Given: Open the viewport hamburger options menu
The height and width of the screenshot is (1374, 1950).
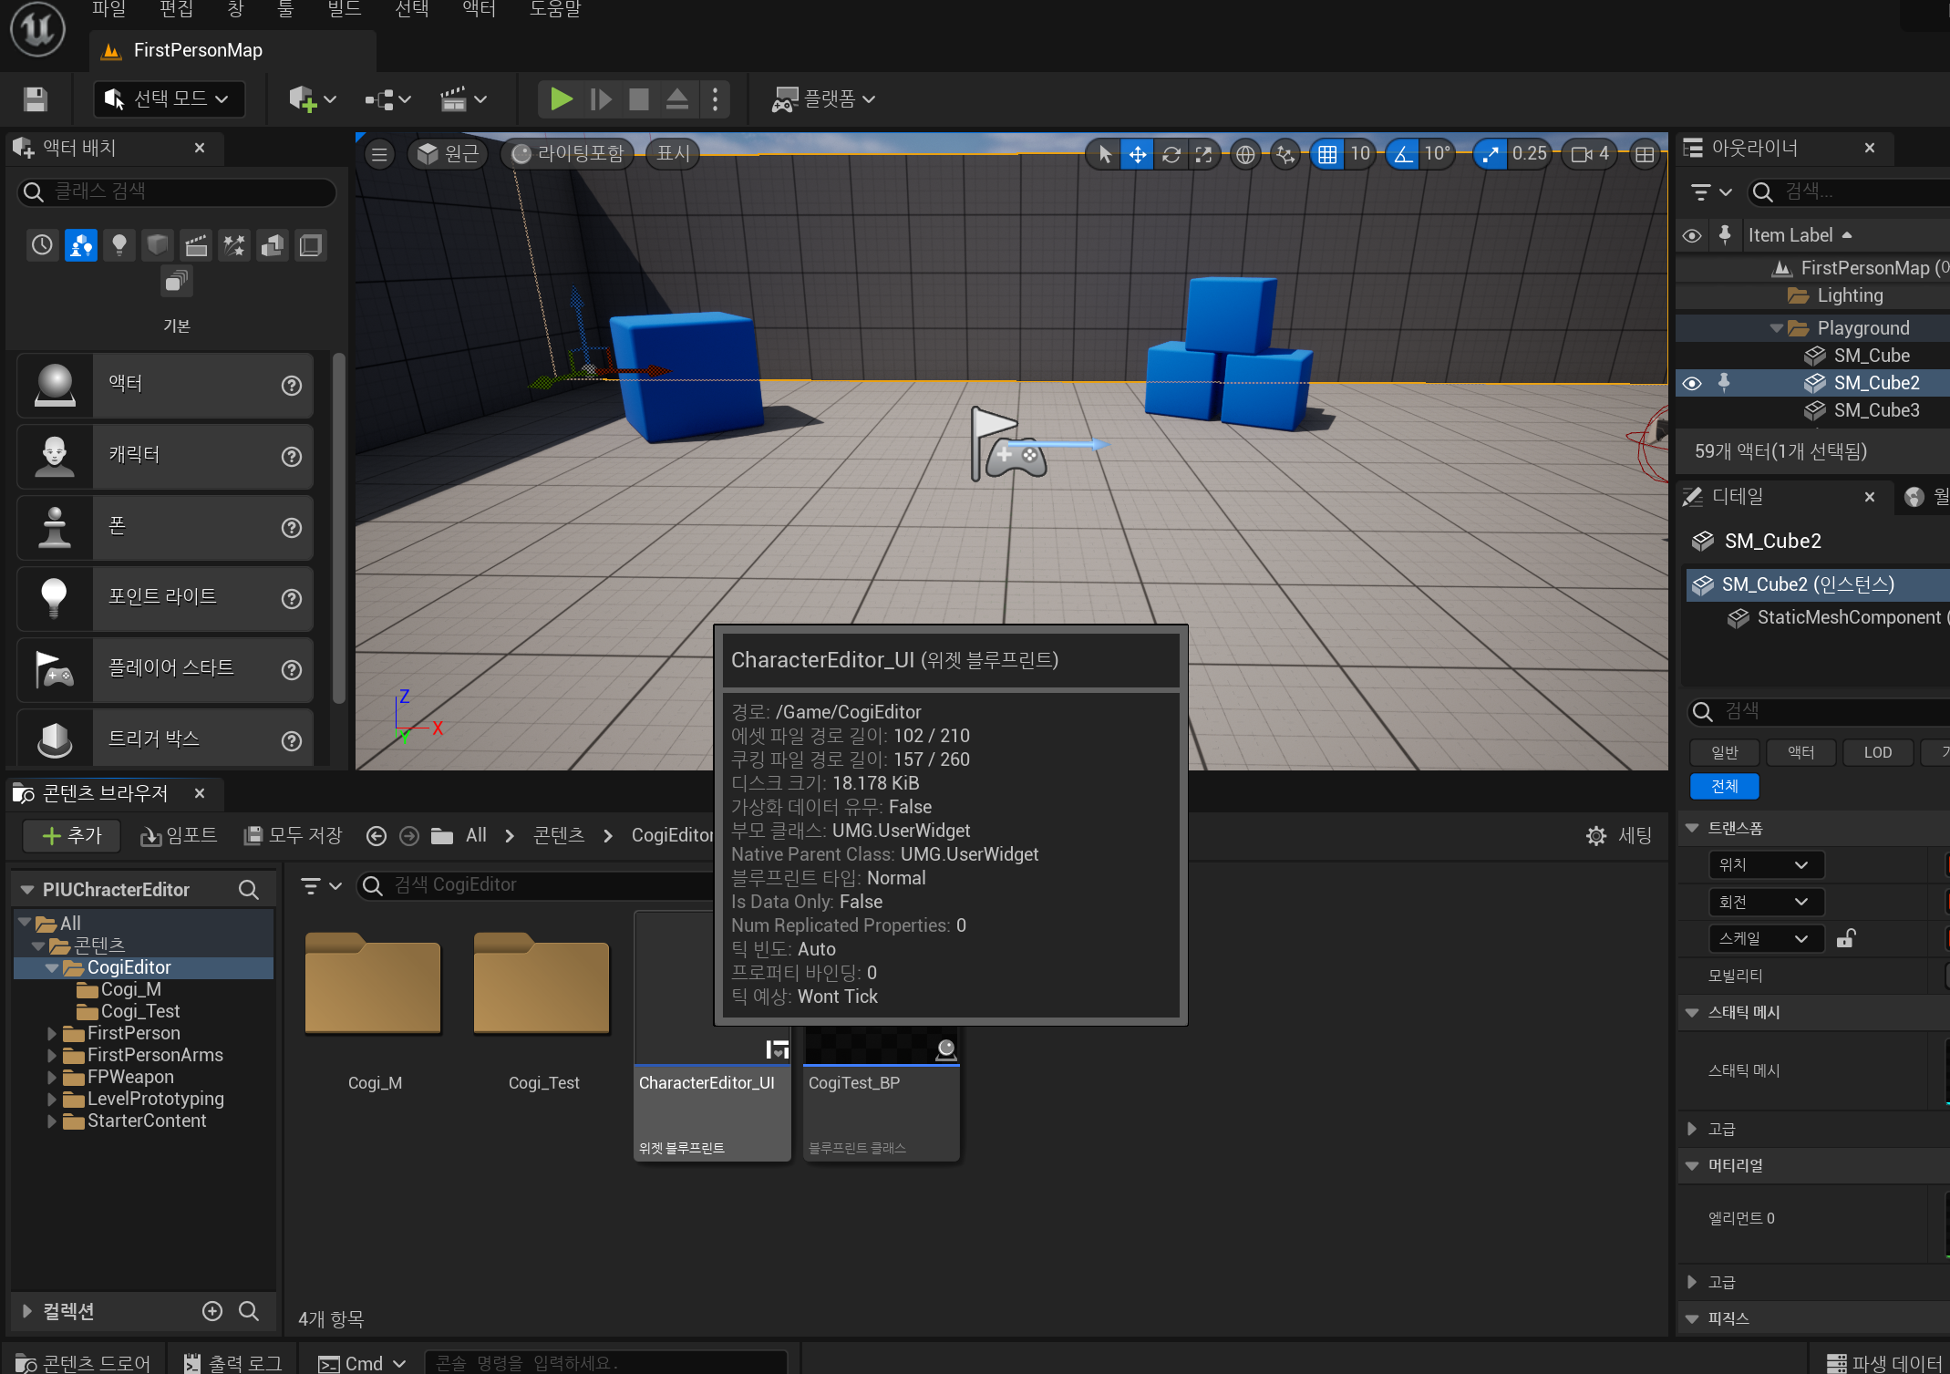Looking at the screenshot, I should pos(379,154).
